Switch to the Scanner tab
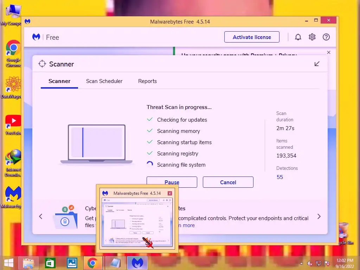Screen dimensions: 360x270 coord(59,81)
